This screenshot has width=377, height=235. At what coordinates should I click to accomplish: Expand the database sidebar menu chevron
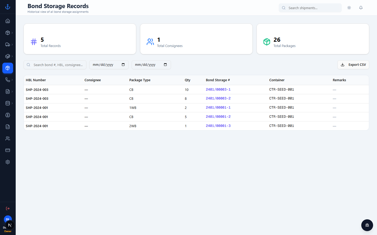coord(12,103)
